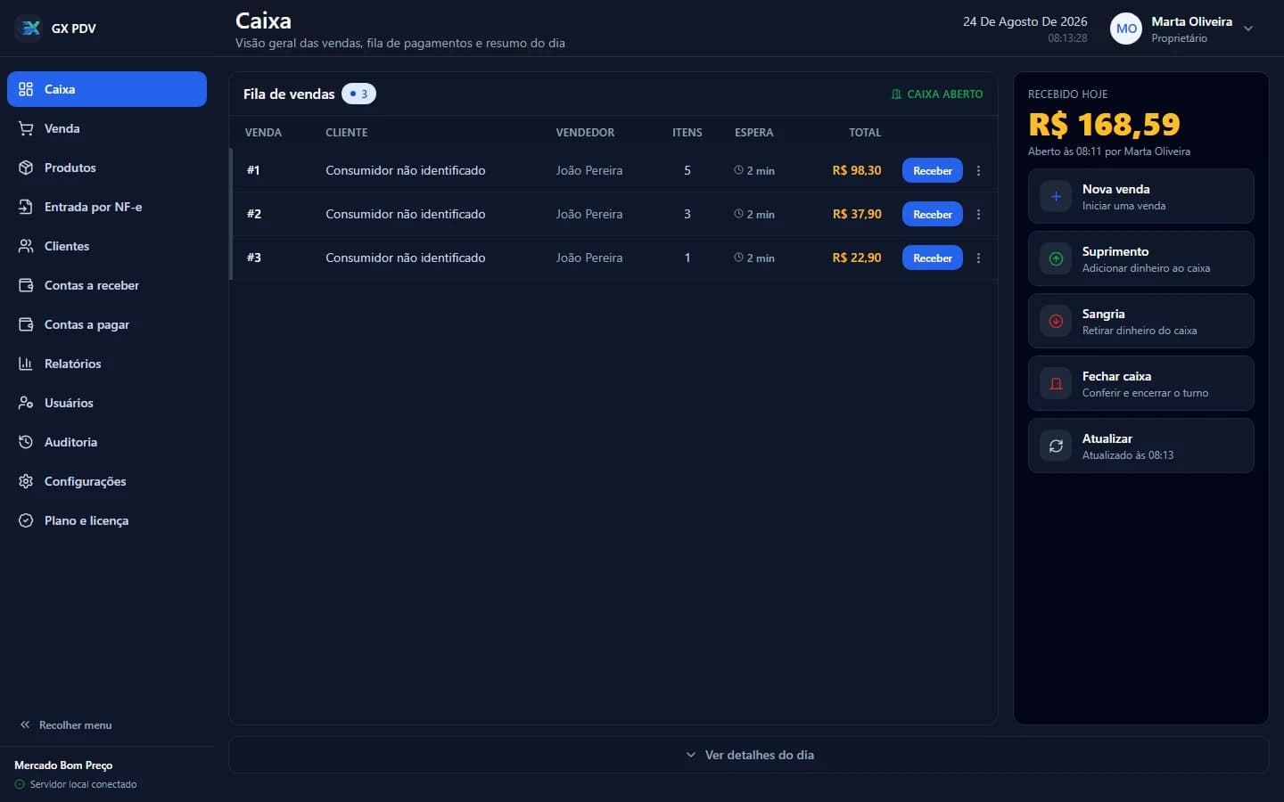Open more options for sale #2
Screen dimensions: 1284x802
pos(978,214)
